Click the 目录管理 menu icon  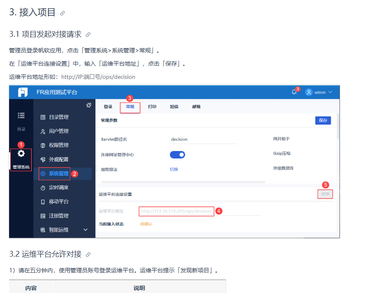[x=43, y=117]
